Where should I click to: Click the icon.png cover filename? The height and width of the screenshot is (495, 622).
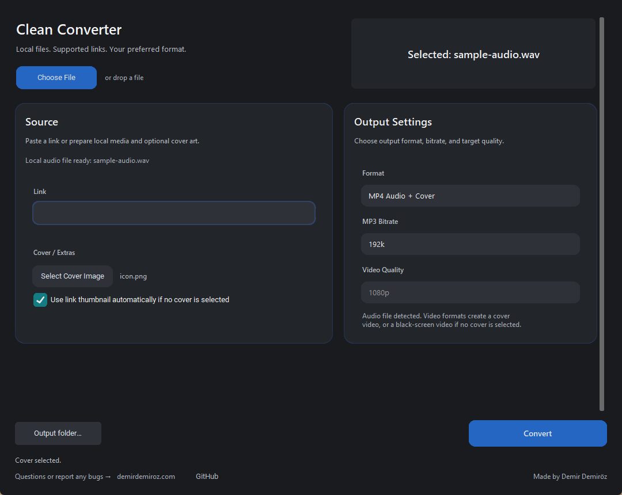coord(133,276)
